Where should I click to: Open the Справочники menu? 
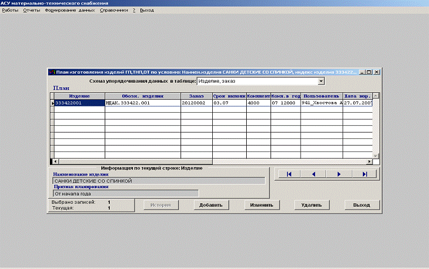(114, 11)
